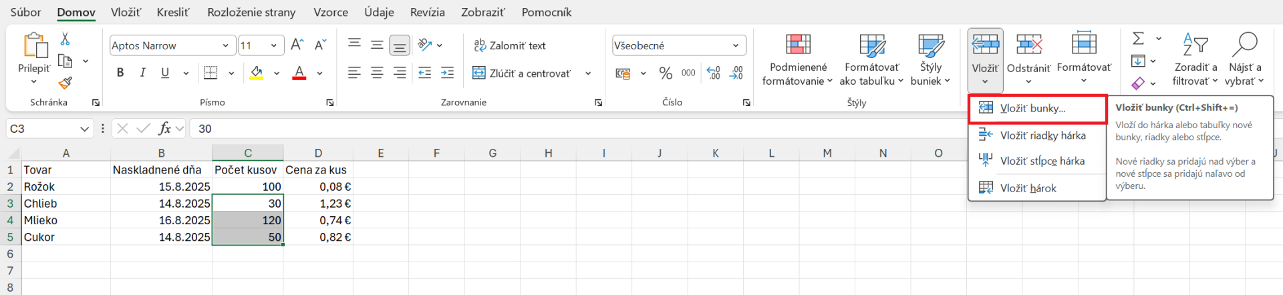
Task: Click the Cut scissors icon
Action: click(x=65, y=39)
